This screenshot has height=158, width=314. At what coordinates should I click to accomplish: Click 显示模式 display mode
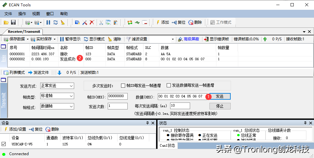94,39
